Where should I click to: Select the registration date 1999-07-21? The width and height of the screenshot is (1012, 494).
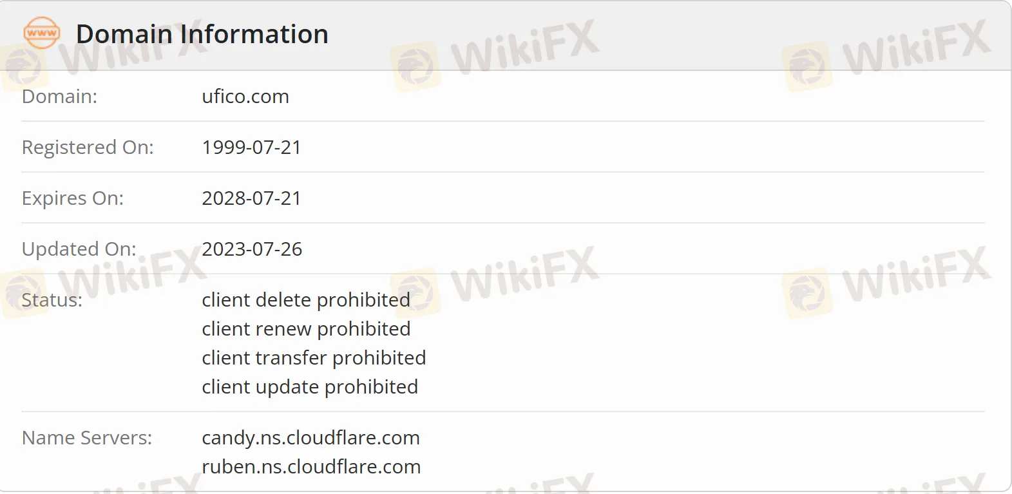[251, 147]
